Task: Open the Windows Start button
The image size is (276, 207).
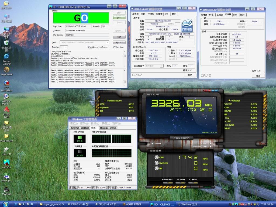Action: pyautogui.click(x=6, y=204)
